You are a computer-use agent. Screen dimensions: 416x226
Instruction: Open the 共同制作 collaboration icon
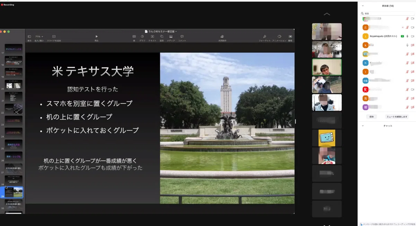(222, 36)
